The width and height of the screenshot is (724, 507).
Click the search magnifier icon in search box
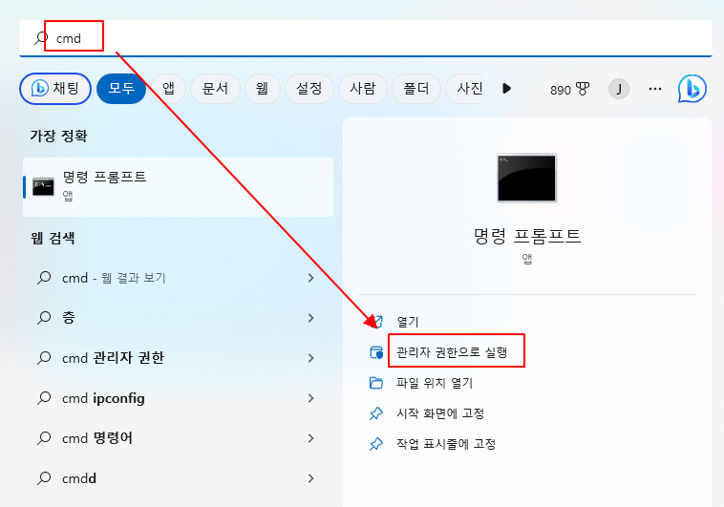pyautogui.click(x=41, y=38)
